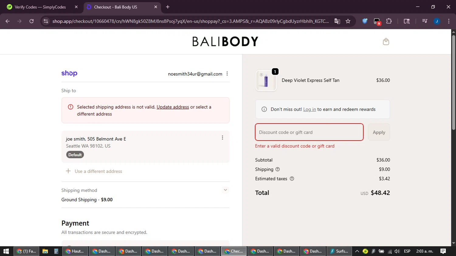The width and height of the screenshot is (456, 256).
Task: Focus the Discount code or gift card field
Action: 309,132
